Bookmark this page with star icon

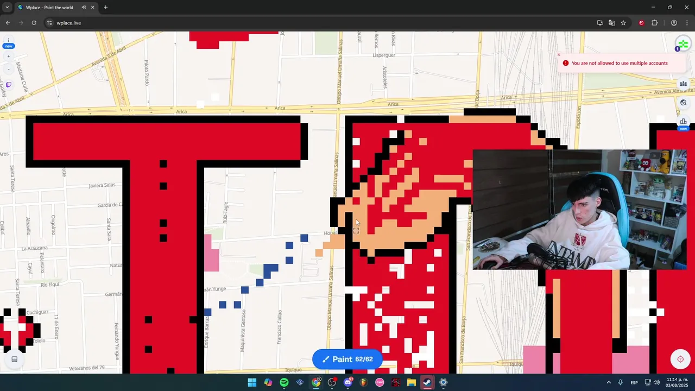tap(623, 23)
